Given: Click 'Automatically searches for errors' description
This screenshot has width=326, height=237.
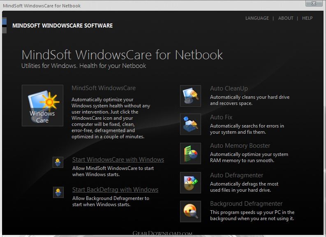Looking at the screenshot, I should click(x=247, y=129).
